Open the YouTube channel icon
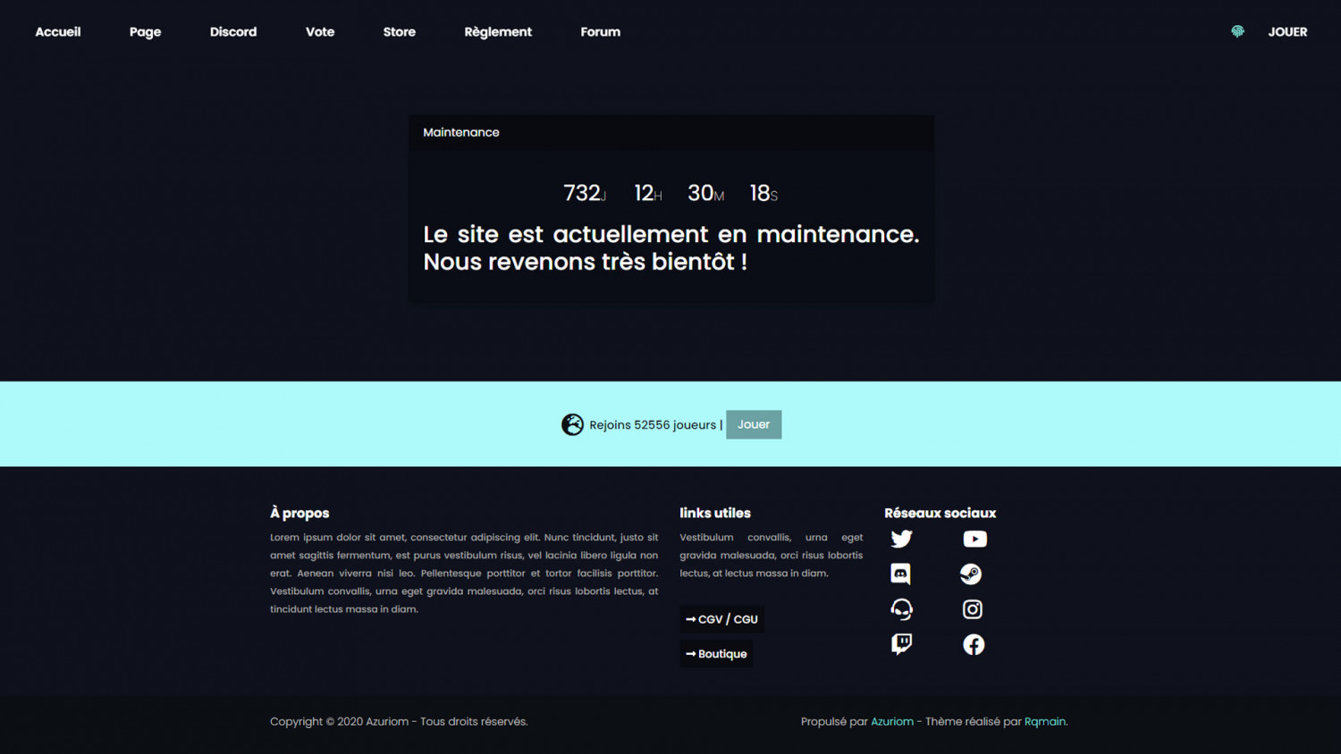 pos(974,539)
